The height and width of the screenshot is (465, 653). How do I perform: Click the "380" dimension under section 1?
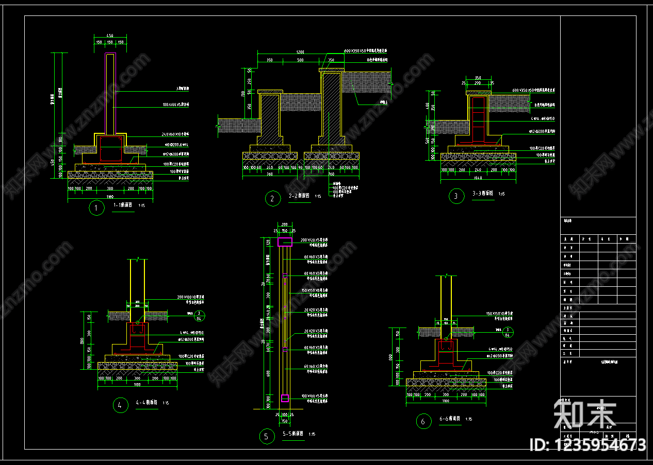(110, 188)
